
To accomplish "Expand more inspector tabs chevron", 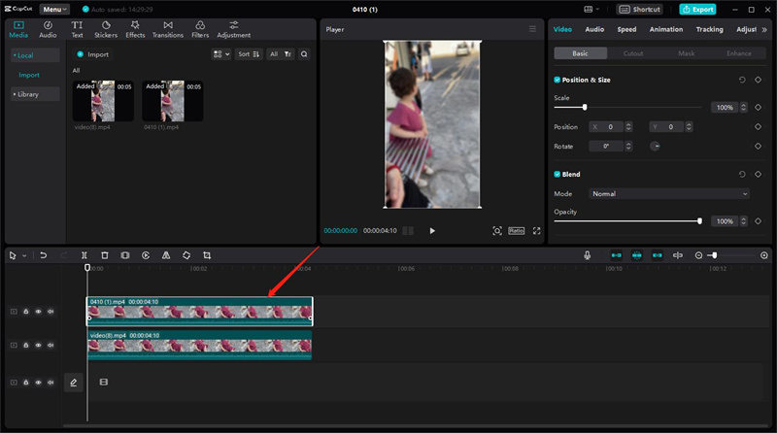I will pyautogui.click(x=764, y=30).
